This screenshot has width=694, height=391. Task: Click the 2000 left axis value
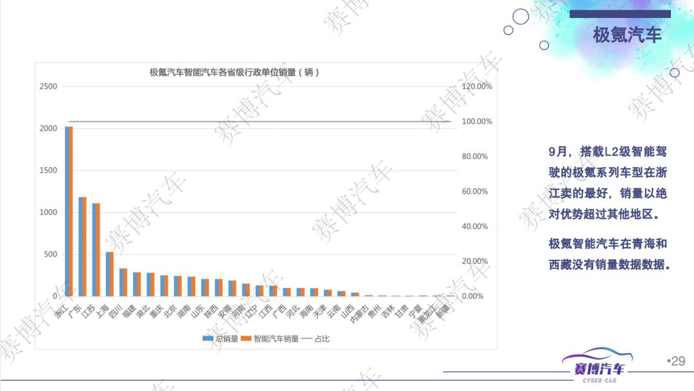48,129
